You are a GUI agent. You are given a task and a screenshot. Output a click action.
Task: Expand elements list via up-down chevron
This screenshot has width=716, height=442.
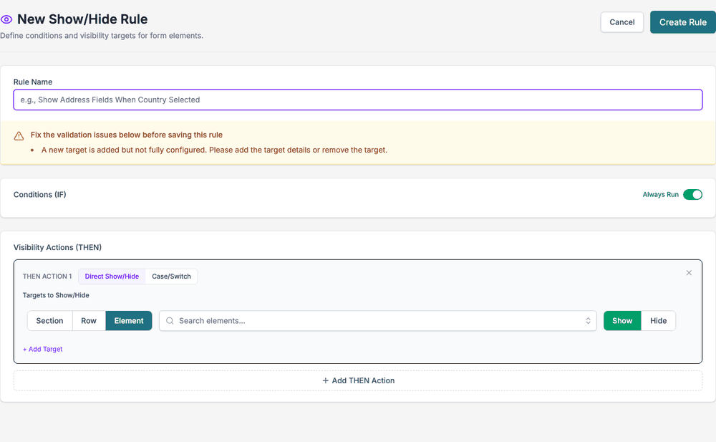click(588, 321)
